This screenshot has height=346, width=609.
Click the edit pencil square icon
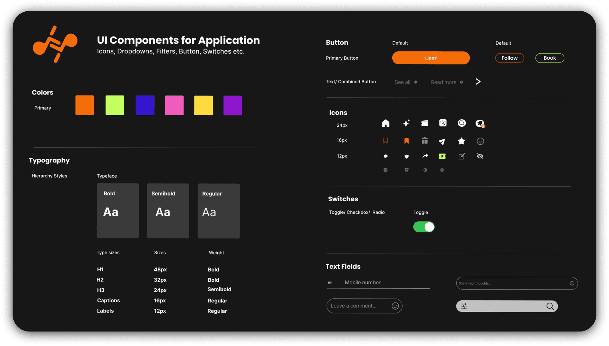462,156
